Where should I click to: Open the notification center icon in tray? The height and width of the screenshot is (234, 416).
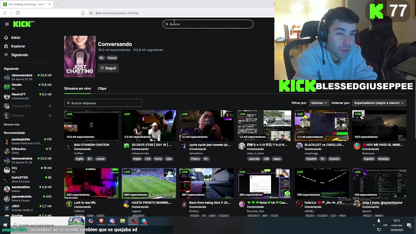409,225
